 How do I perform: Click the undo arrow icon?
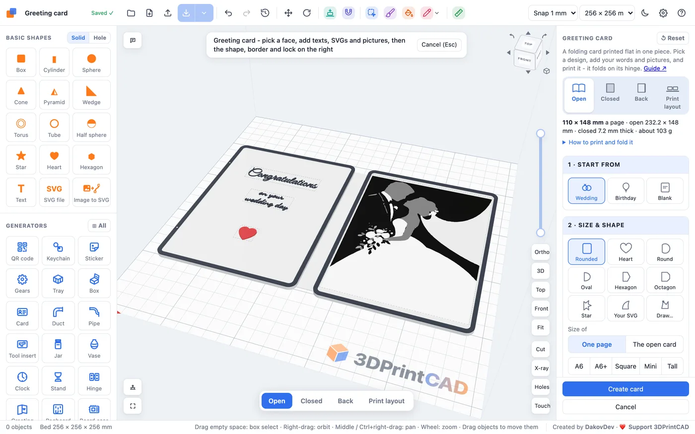point(228,13)
